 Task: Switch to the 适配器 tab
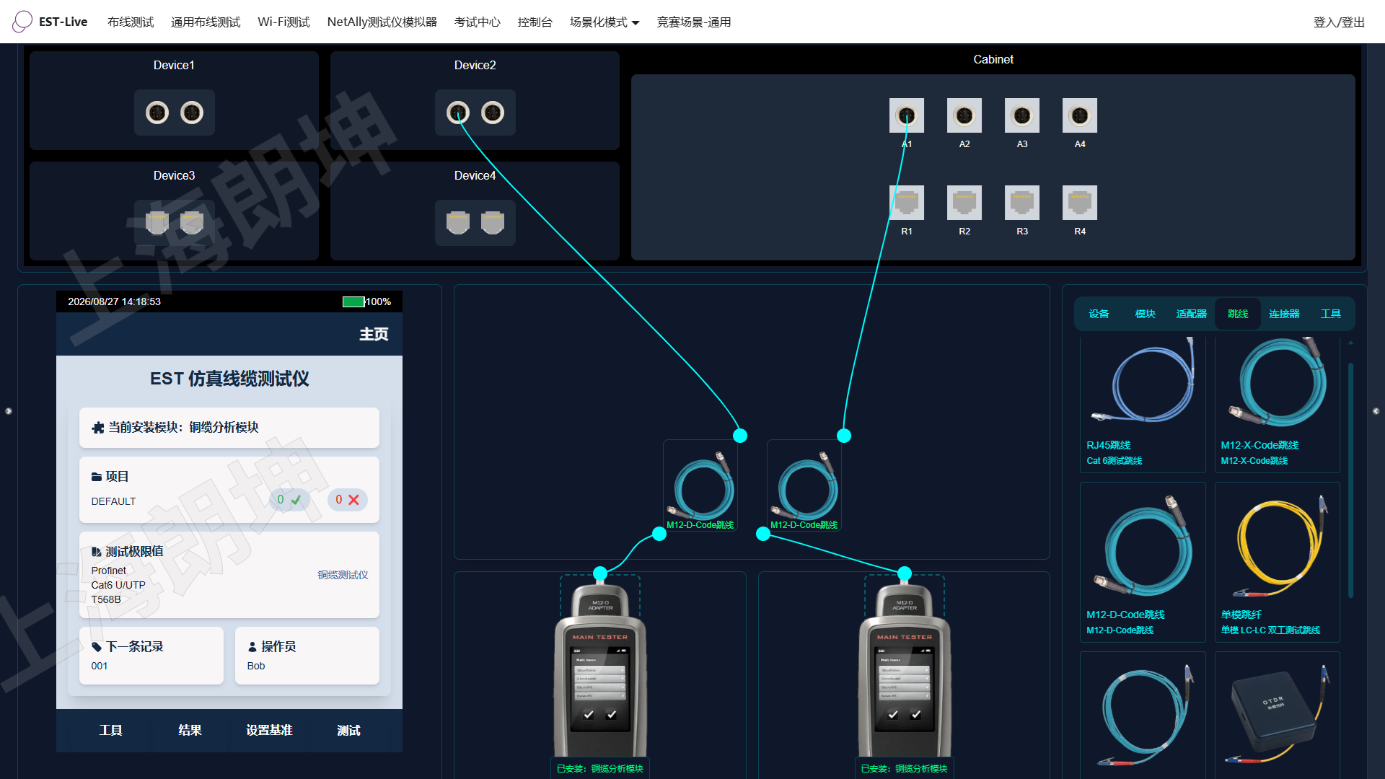[x=1192, y=314]
